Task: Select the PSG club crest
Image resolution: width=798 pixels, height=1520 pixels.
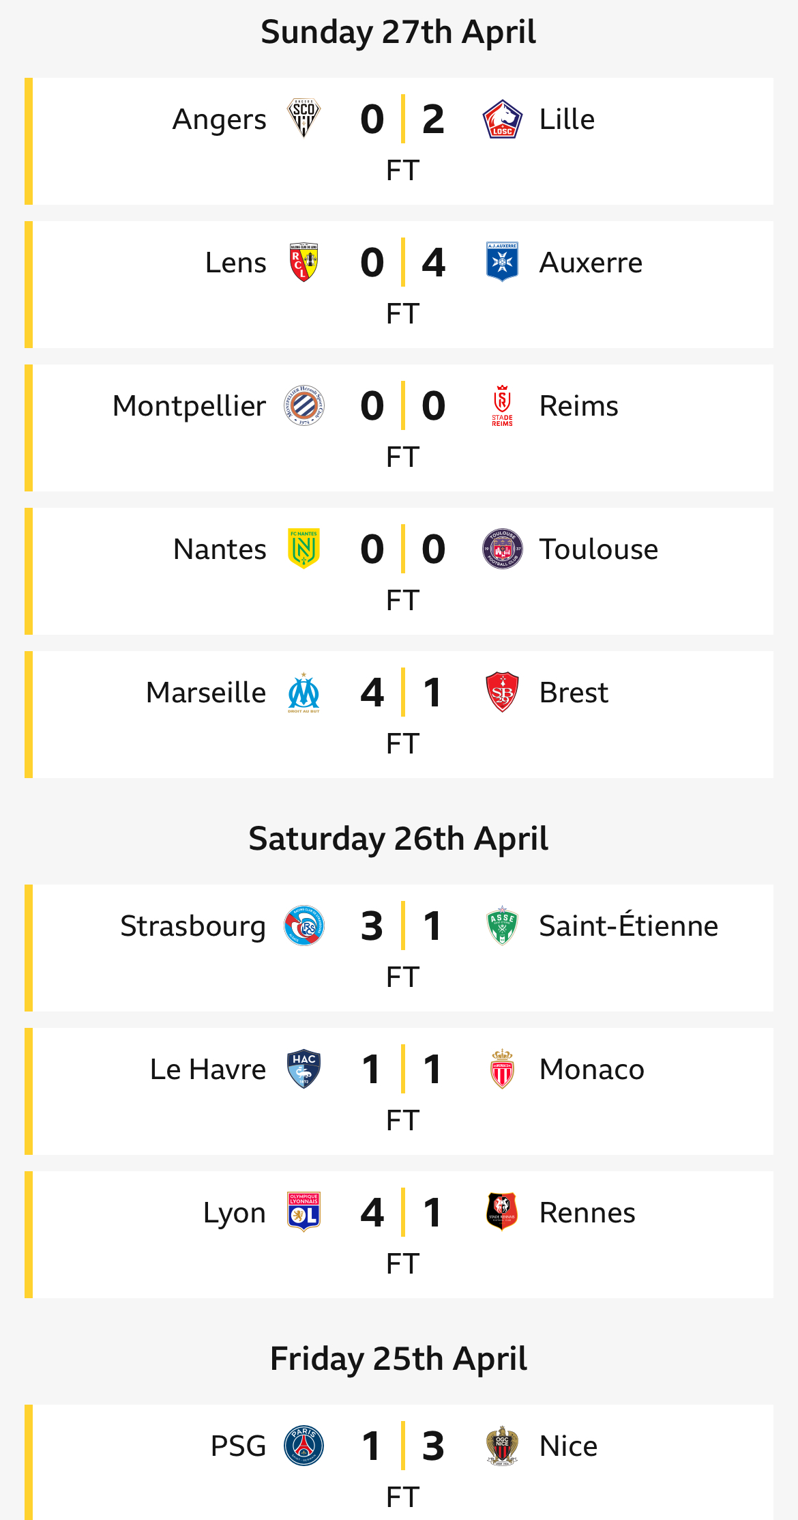Action: [x=304, y=1446]
